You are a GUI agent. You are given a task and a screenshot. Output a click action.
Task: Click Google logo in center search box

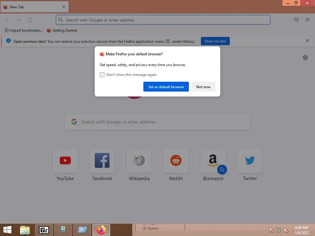(74, 122)
